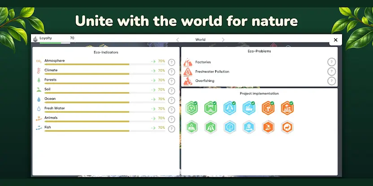Click the Fish progress bar

pyautogui.click(x=104, y=131)
